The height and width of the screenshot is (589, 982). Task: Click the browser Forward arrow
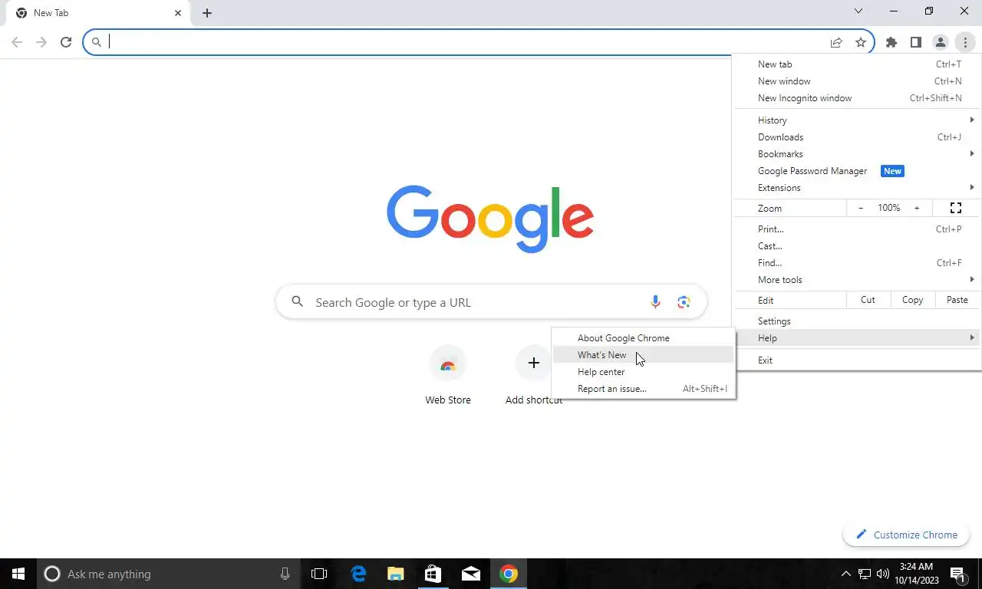click(41, 42)
